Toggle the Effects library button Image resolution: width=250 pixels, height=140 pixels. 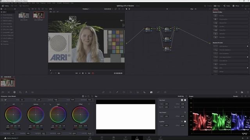click(x=236, y=6)
